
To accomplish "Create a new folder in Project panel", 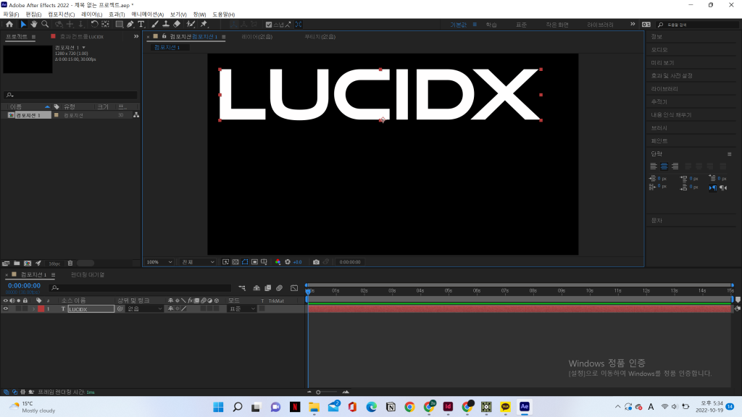I will coord(17,264).
